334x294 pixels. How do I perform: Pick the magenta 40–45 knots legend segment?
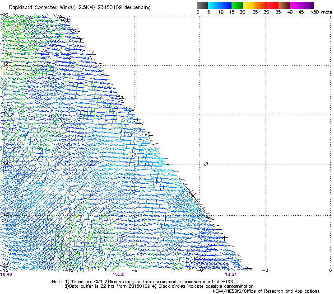[296, 5]
